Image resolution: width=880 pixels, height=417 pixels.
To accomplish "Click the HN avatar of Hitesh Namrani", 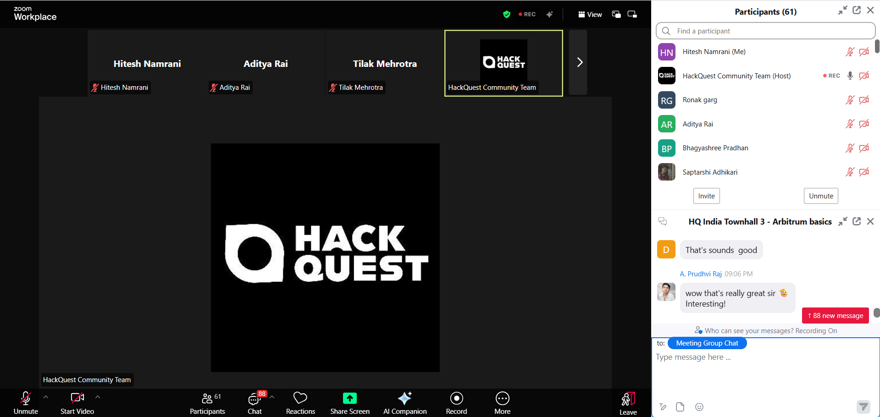I will [667, 52].
